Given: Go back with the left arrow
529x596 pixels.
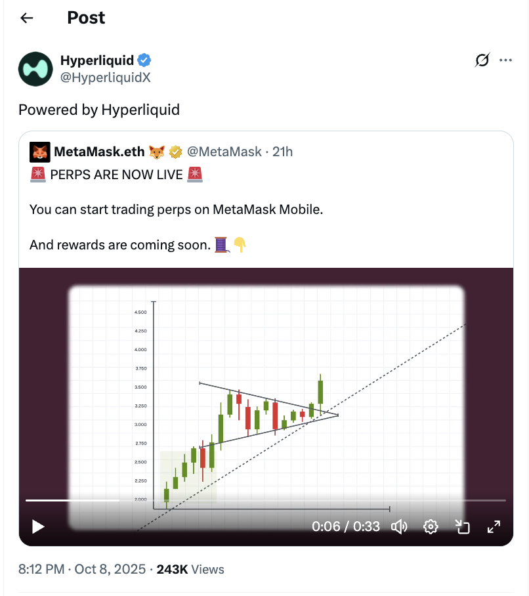Looking at the screenshot, I should 27,18.
